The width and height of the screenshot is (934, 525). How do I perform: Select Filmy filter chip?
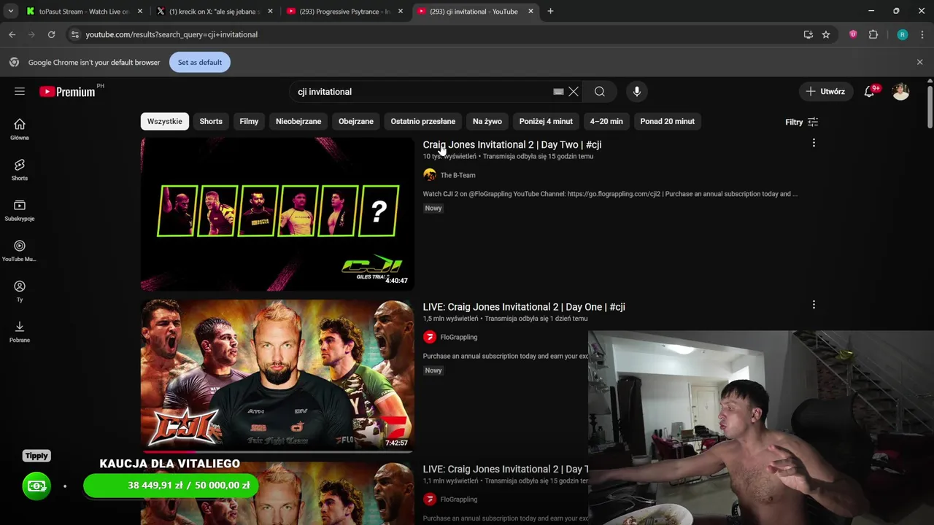coord(249,121)
